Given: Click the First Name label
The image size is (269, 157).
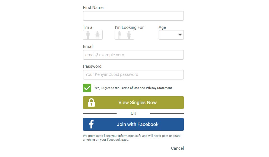Looking at the screenshot, I should [93, 8].
